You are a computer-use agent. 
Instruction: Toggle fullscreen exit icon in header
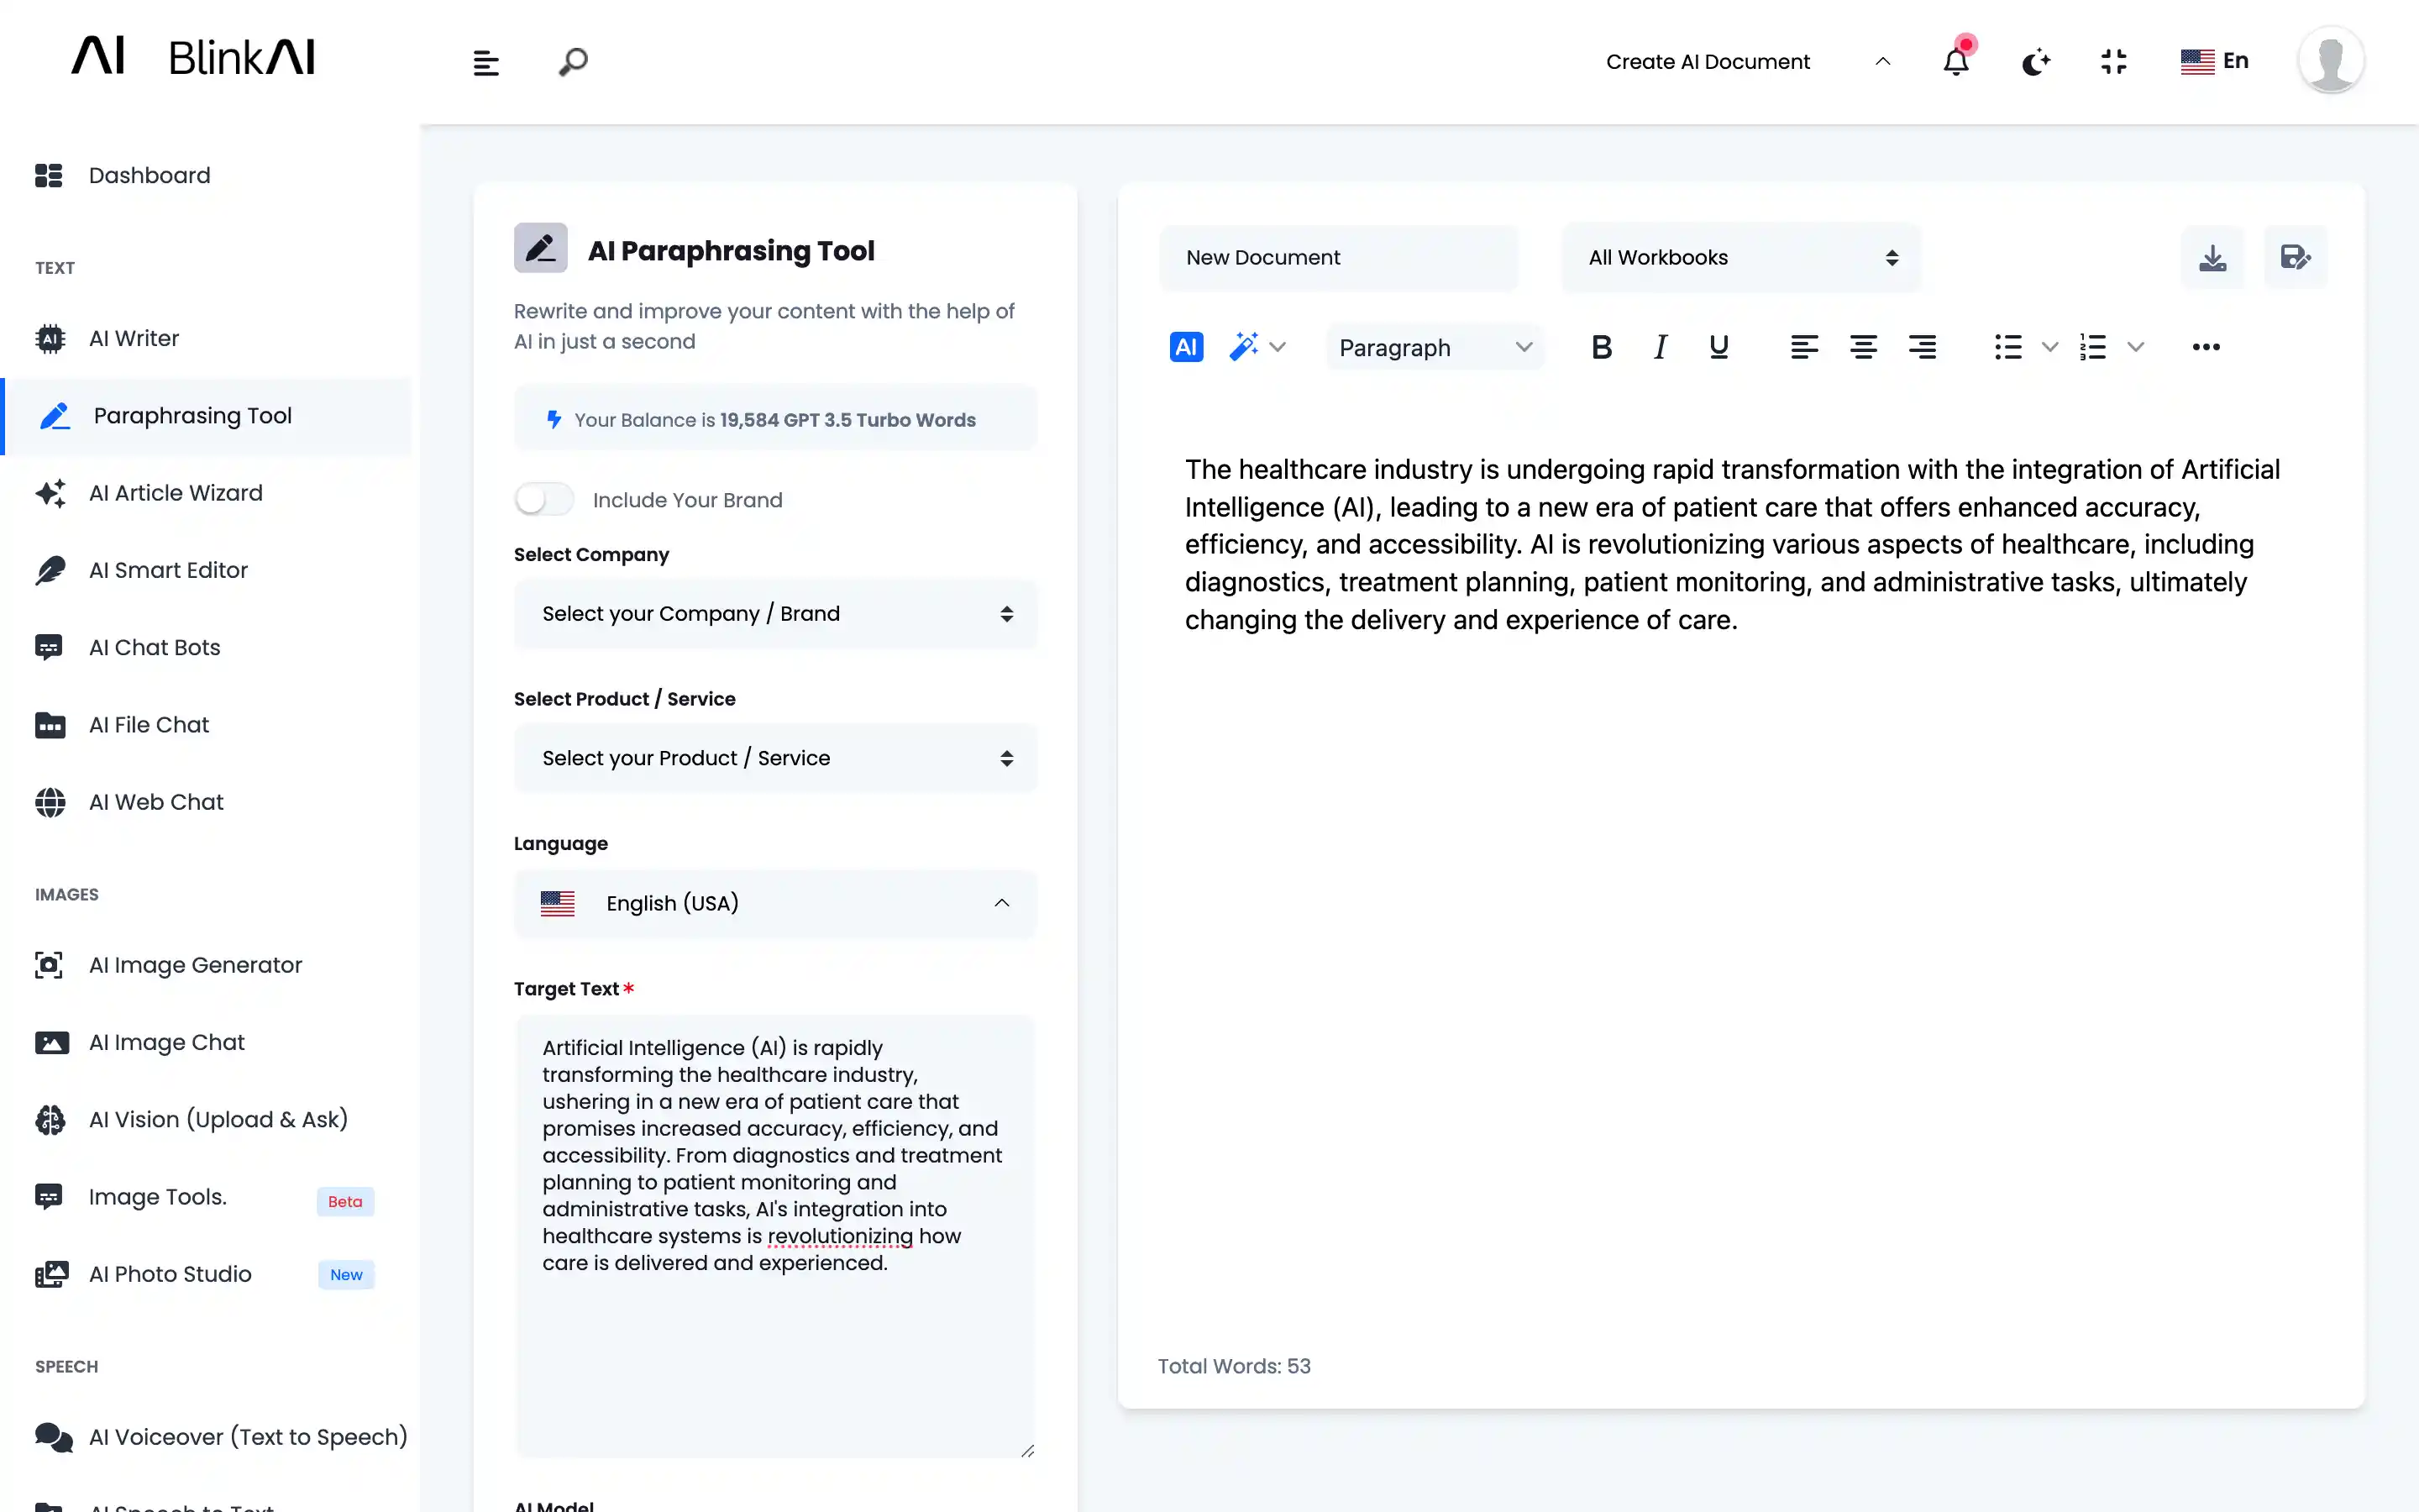click(2113, 62)
